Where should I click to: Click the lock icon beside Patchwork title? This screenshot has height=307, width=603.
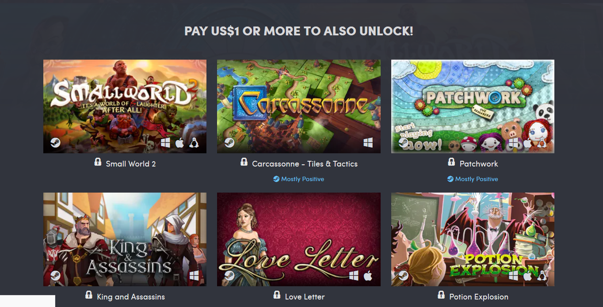(451, 162)
